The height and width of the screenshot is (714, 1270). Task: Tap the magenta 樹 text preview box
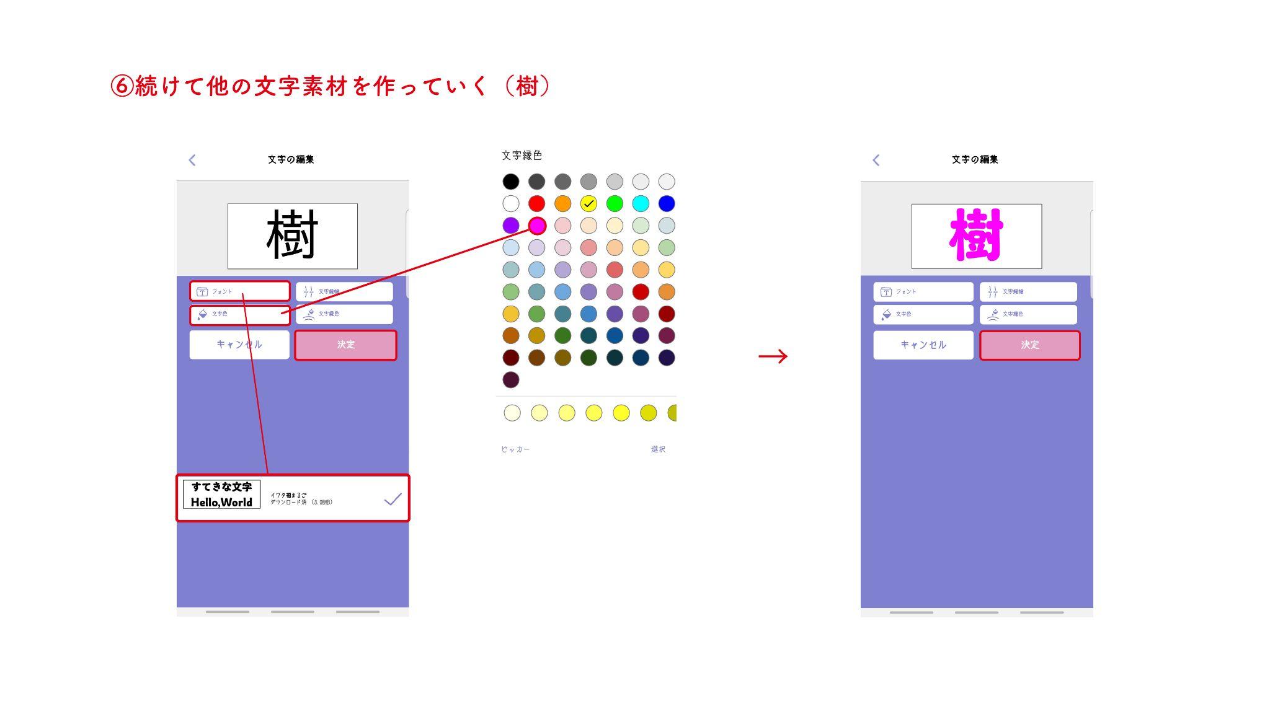976,236
